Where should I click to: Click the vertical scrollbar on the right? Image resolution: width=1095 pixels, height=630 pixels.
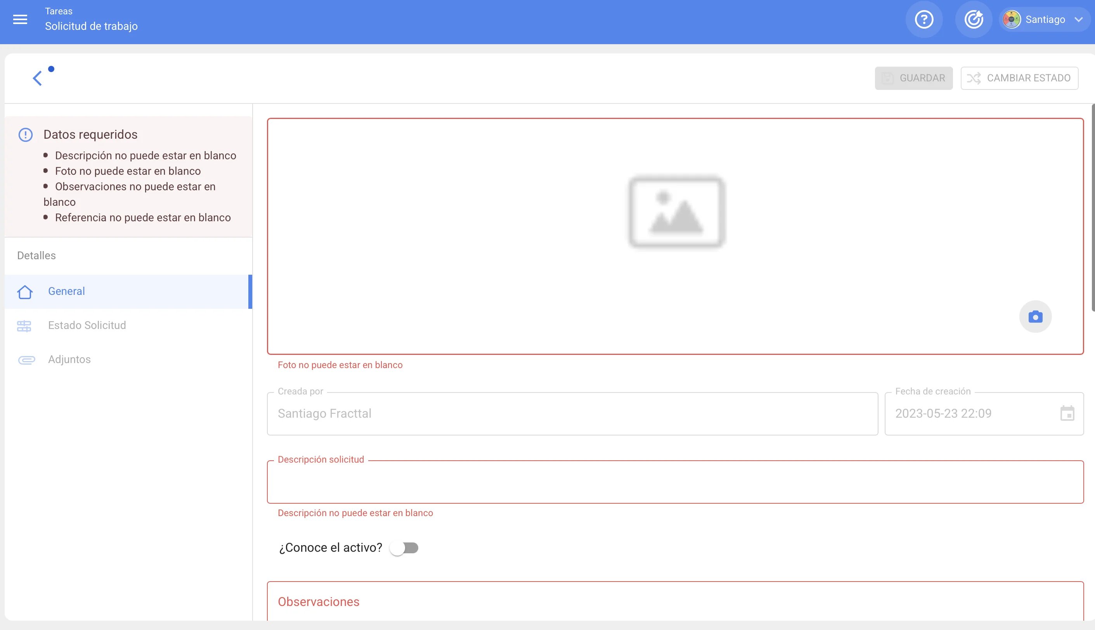(1093, 208)
